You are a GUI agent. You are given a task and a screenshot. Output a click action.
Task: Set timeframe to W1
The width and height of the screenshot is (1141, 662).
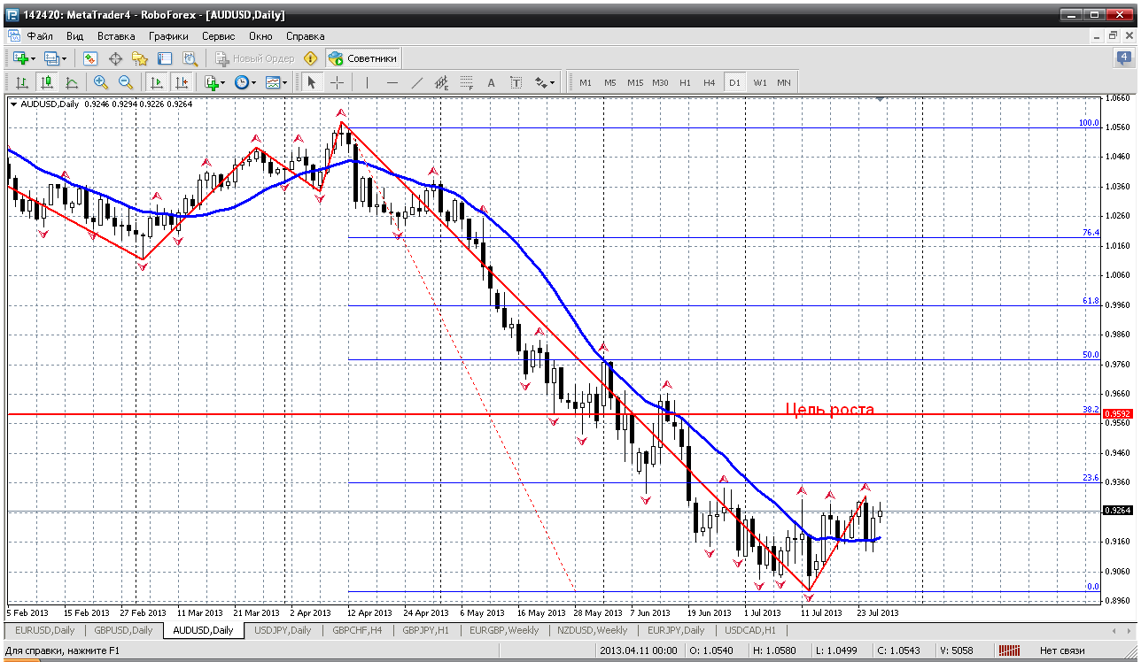pyautogui.click(x=760, y=82)
